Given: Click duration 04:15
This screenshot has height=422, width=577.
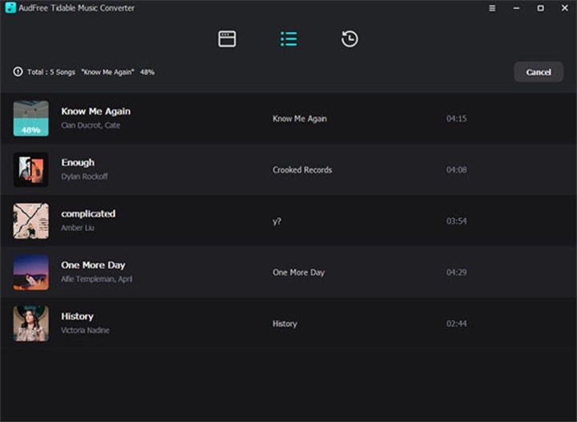Looking at the screenshot, I should pyautogui.click(x=456, y=119).
